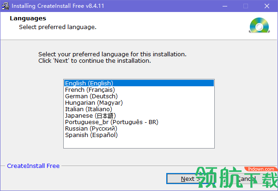Select Italian (Italiano) entry
This screenshot has width=278, height=191.
click(x=139, y=109)
